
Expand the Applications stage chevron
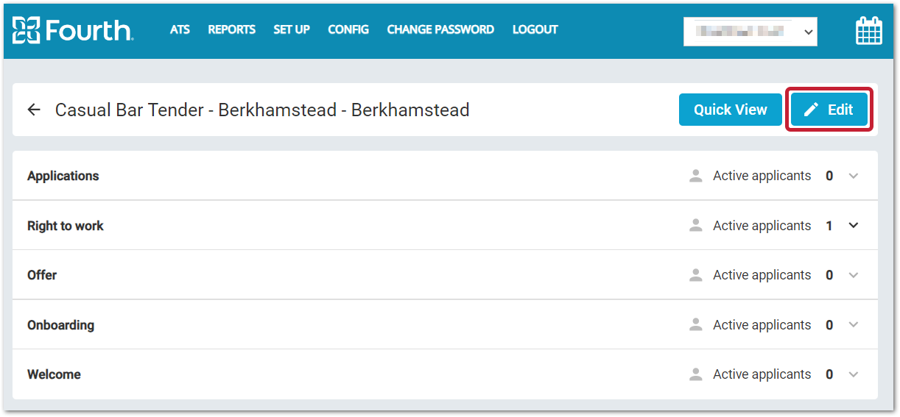click(854, 176)
